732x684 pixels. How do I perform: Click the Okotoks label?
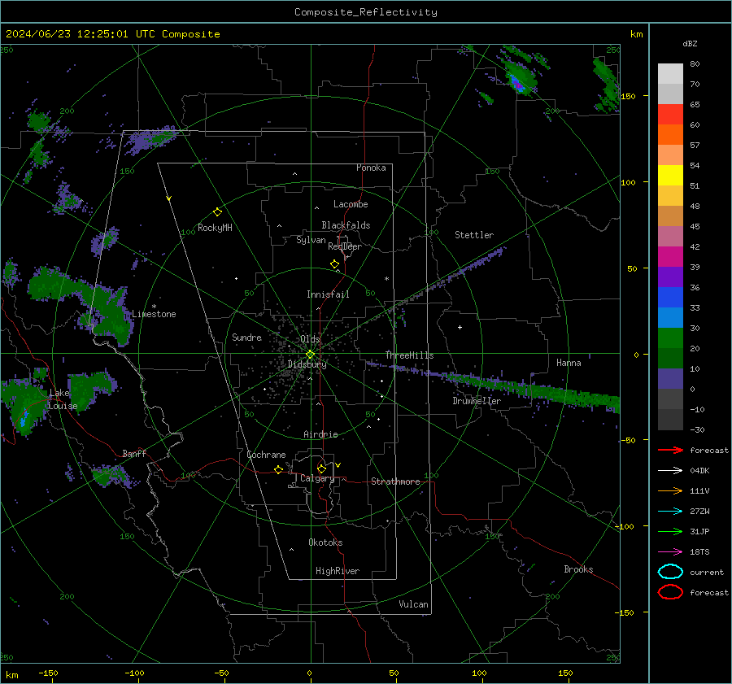coord(325,542)
